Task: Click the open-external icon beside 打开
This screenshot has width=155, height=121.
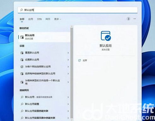Action: 79,60
